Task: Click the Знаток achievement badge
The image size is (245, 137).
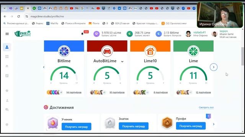Action: click(110, 123)
